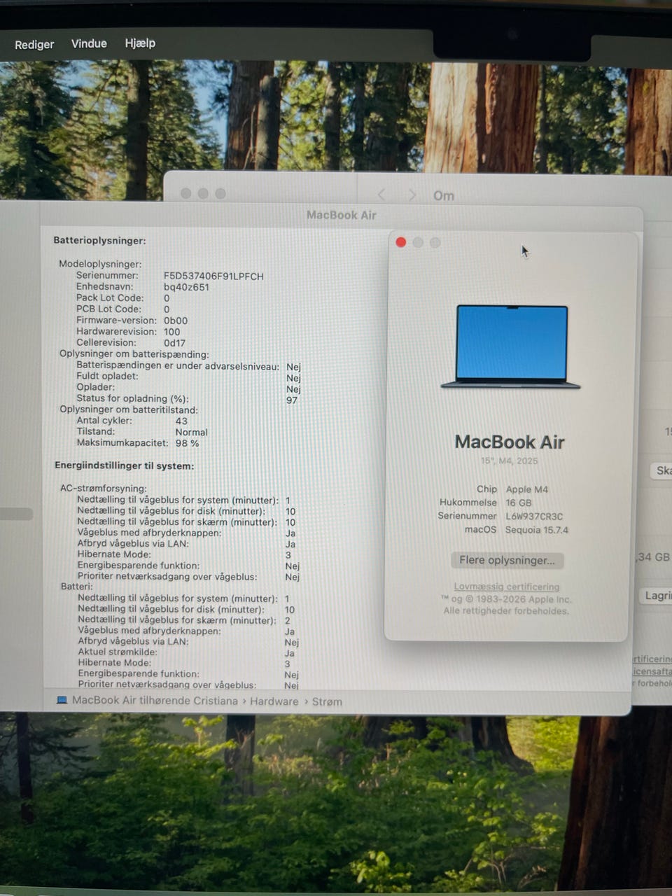
Task: Open the Rediger menu
Action: coord(34,44)
